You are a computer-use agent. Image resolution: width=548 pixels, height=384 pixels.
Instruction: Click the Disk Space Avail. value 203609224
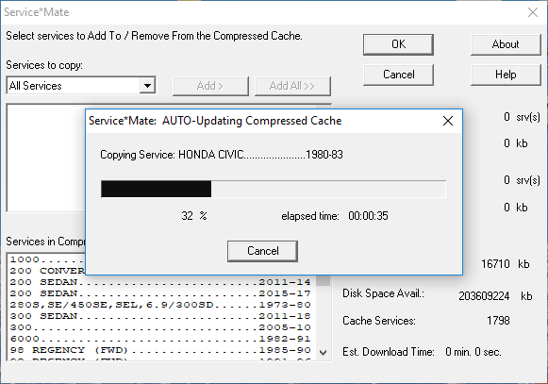coord(484,296)
